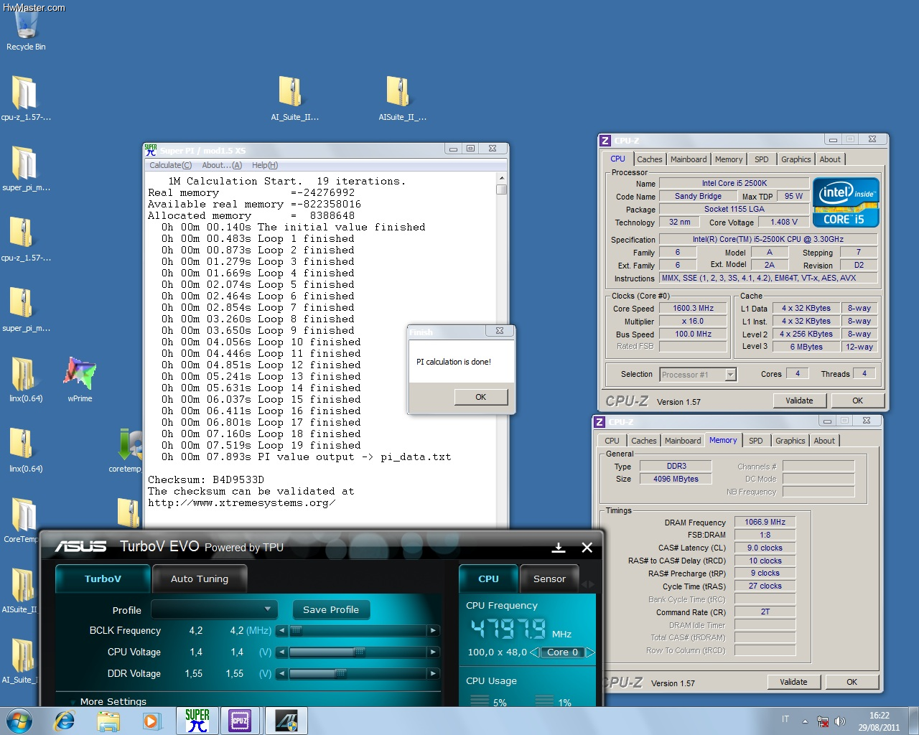The image size is (919, 735).
Task: Click Validate in upper CPU-Z window
Action: (x=799, y=401)
